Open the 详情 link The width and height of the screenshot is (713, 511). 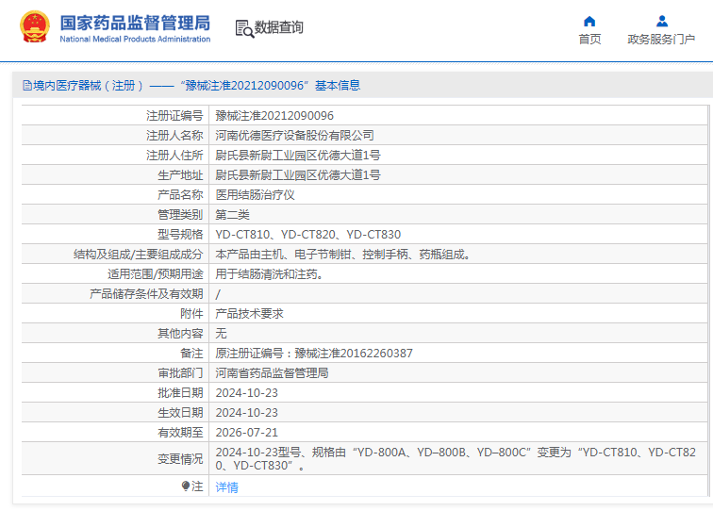coord(226,486)
